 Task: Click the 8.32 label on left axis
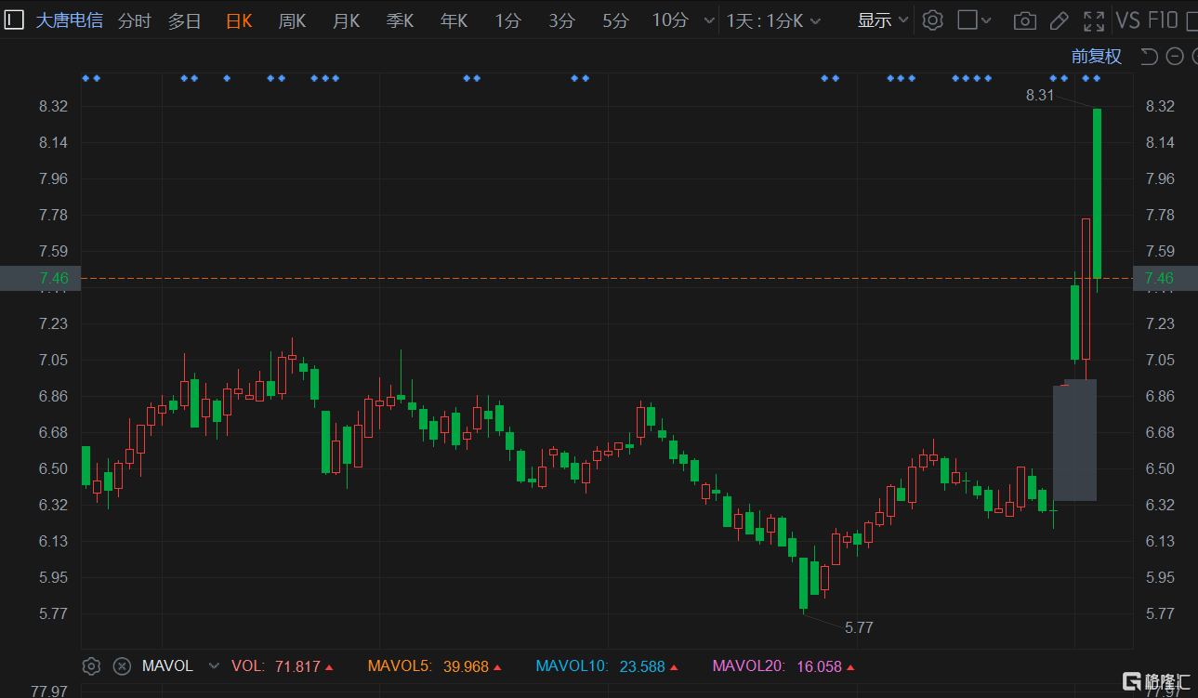click(53, 106)
